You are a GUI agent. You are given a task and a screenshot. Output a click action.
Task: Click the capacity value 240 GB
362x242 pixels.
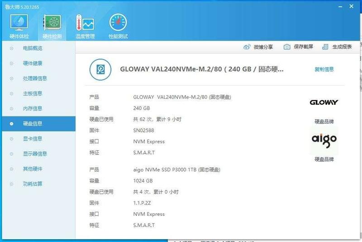142,108
